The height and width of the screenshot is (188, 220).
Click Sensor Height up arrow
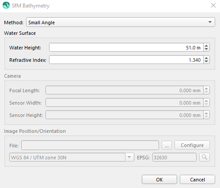pyautogui.click(x=206, y=113)
